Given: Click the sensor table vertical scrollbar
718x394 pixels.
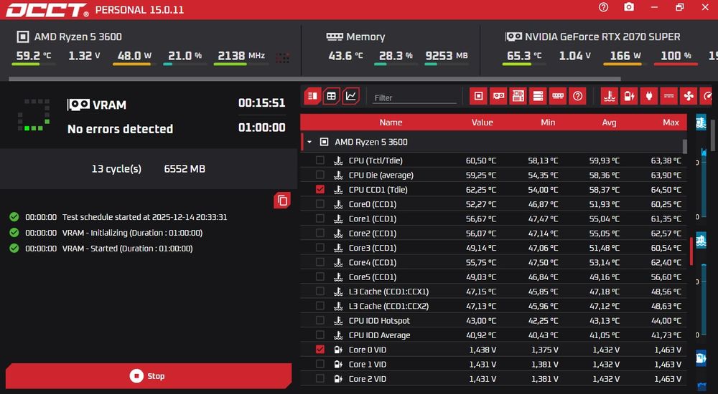Looking at the screenshot, I should [684, 147].
